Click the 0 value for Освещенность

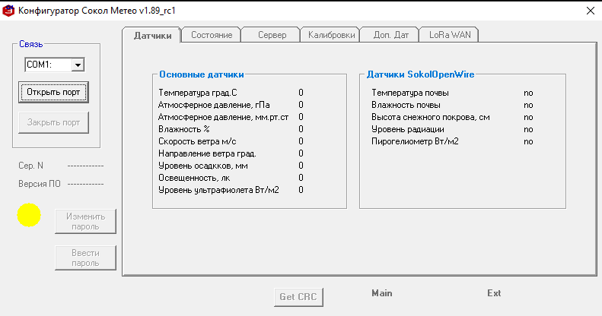pyautogui.click(x=301, y=178)
